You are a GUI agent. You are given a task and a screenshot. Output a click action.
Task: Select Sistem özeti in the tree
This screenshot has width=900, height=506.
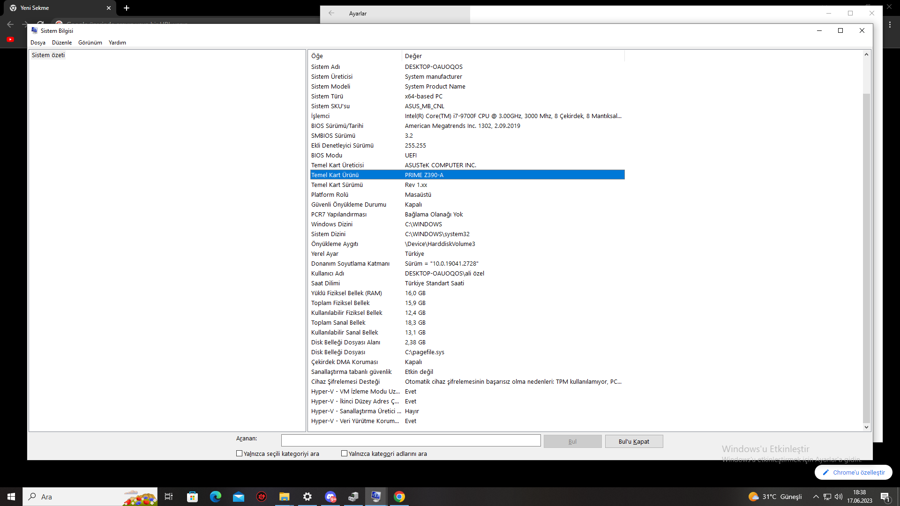click(48, 55)
